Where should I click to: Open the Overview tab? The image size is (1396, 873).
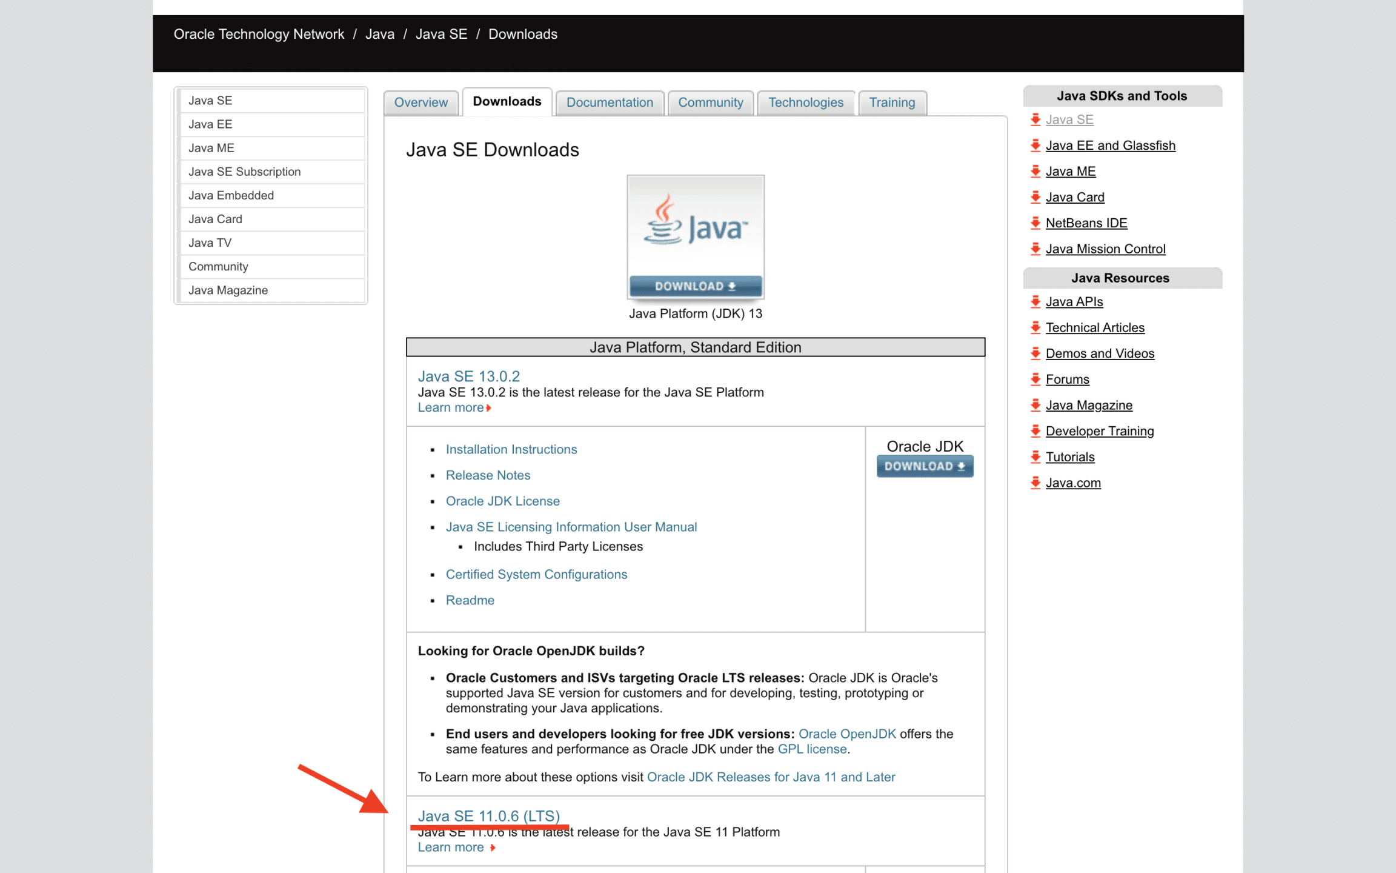click(421, 102)
